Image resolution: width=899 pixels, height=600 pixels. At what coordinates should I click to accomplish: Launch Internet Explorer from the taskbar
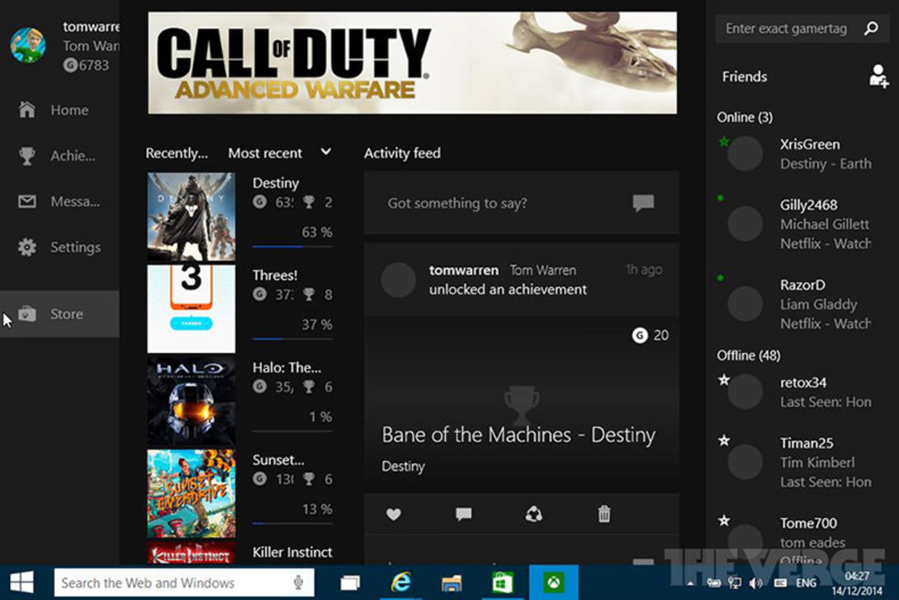401,583
